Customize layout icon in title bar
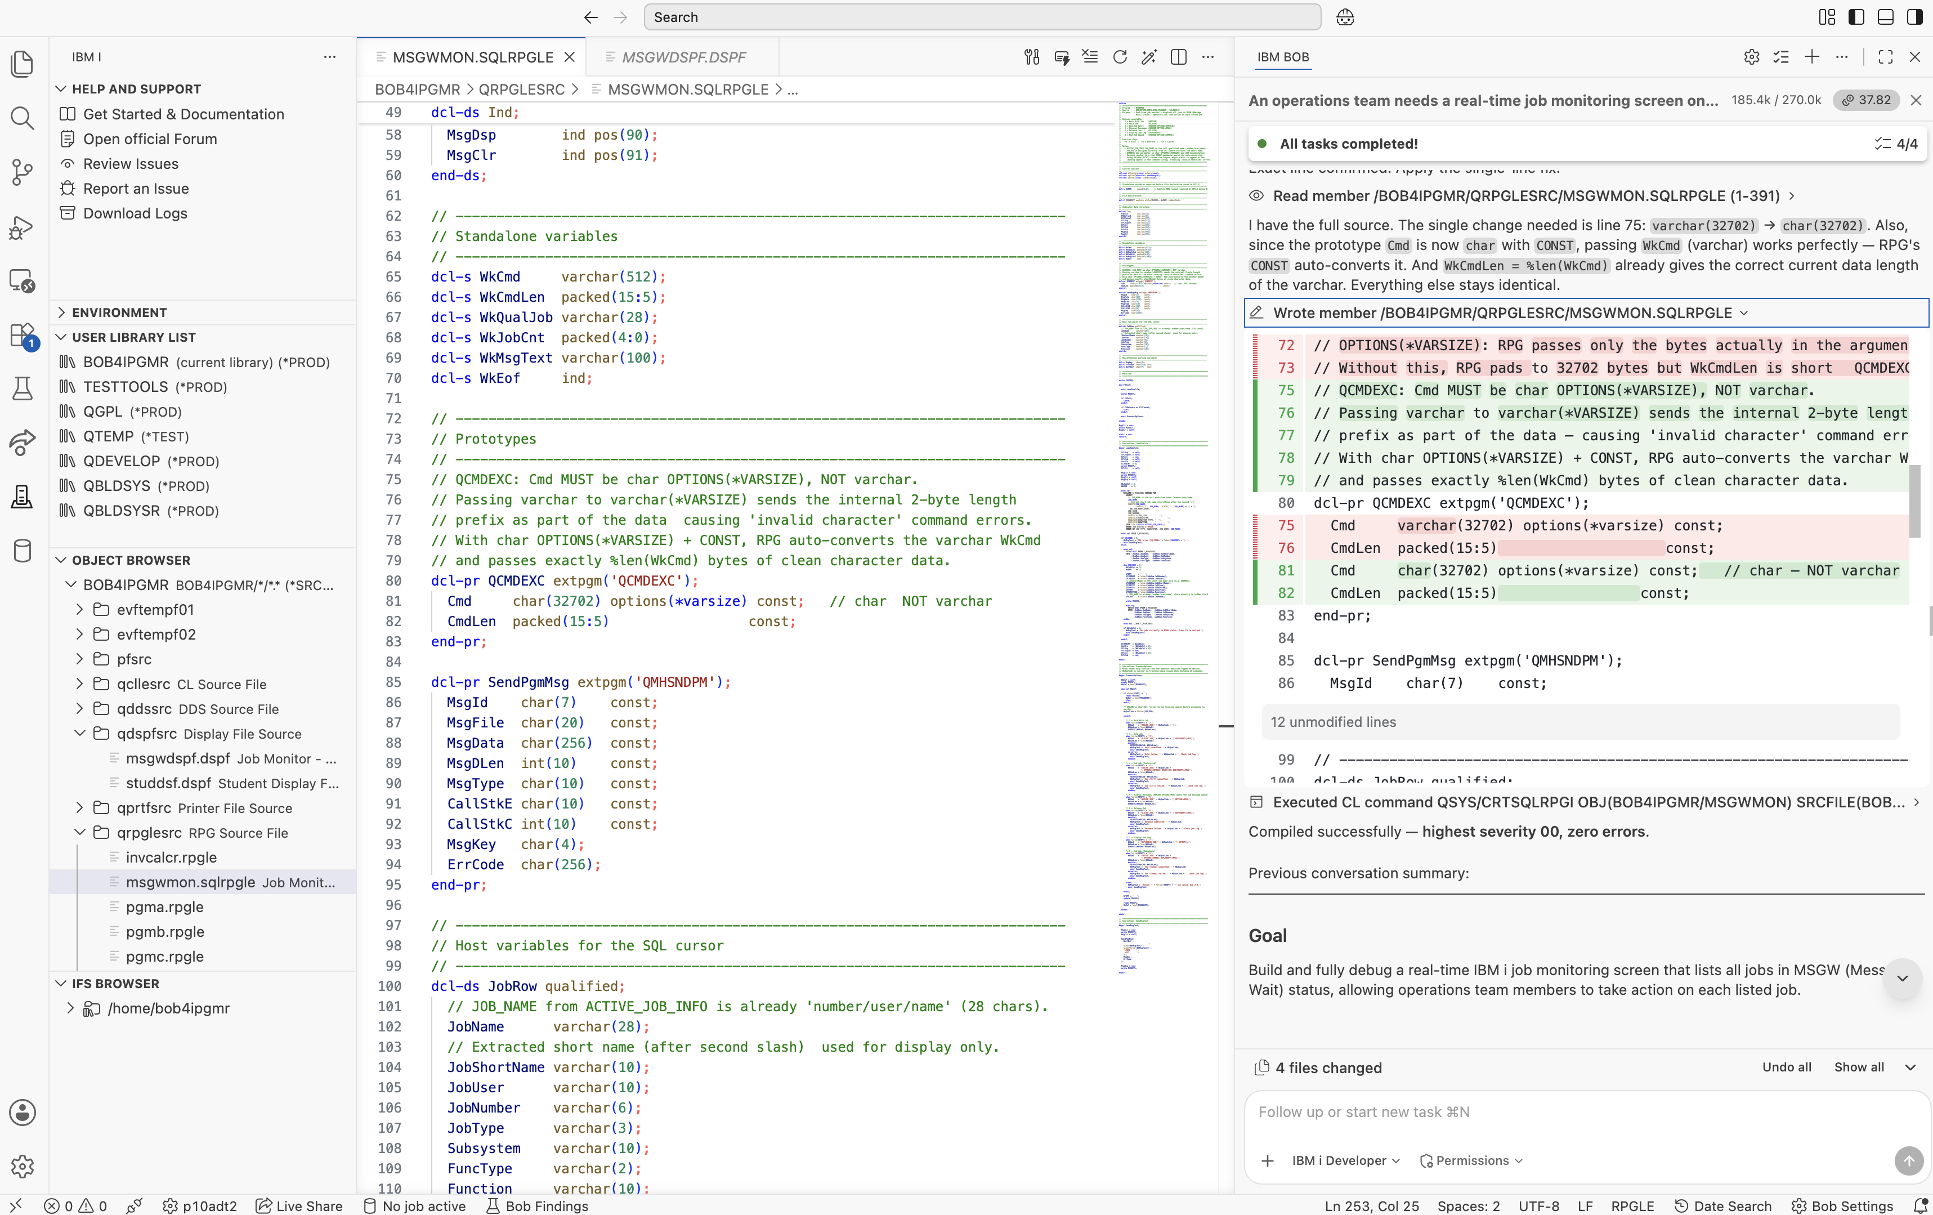The image size is (1933, 1215). click(1827, 17)
